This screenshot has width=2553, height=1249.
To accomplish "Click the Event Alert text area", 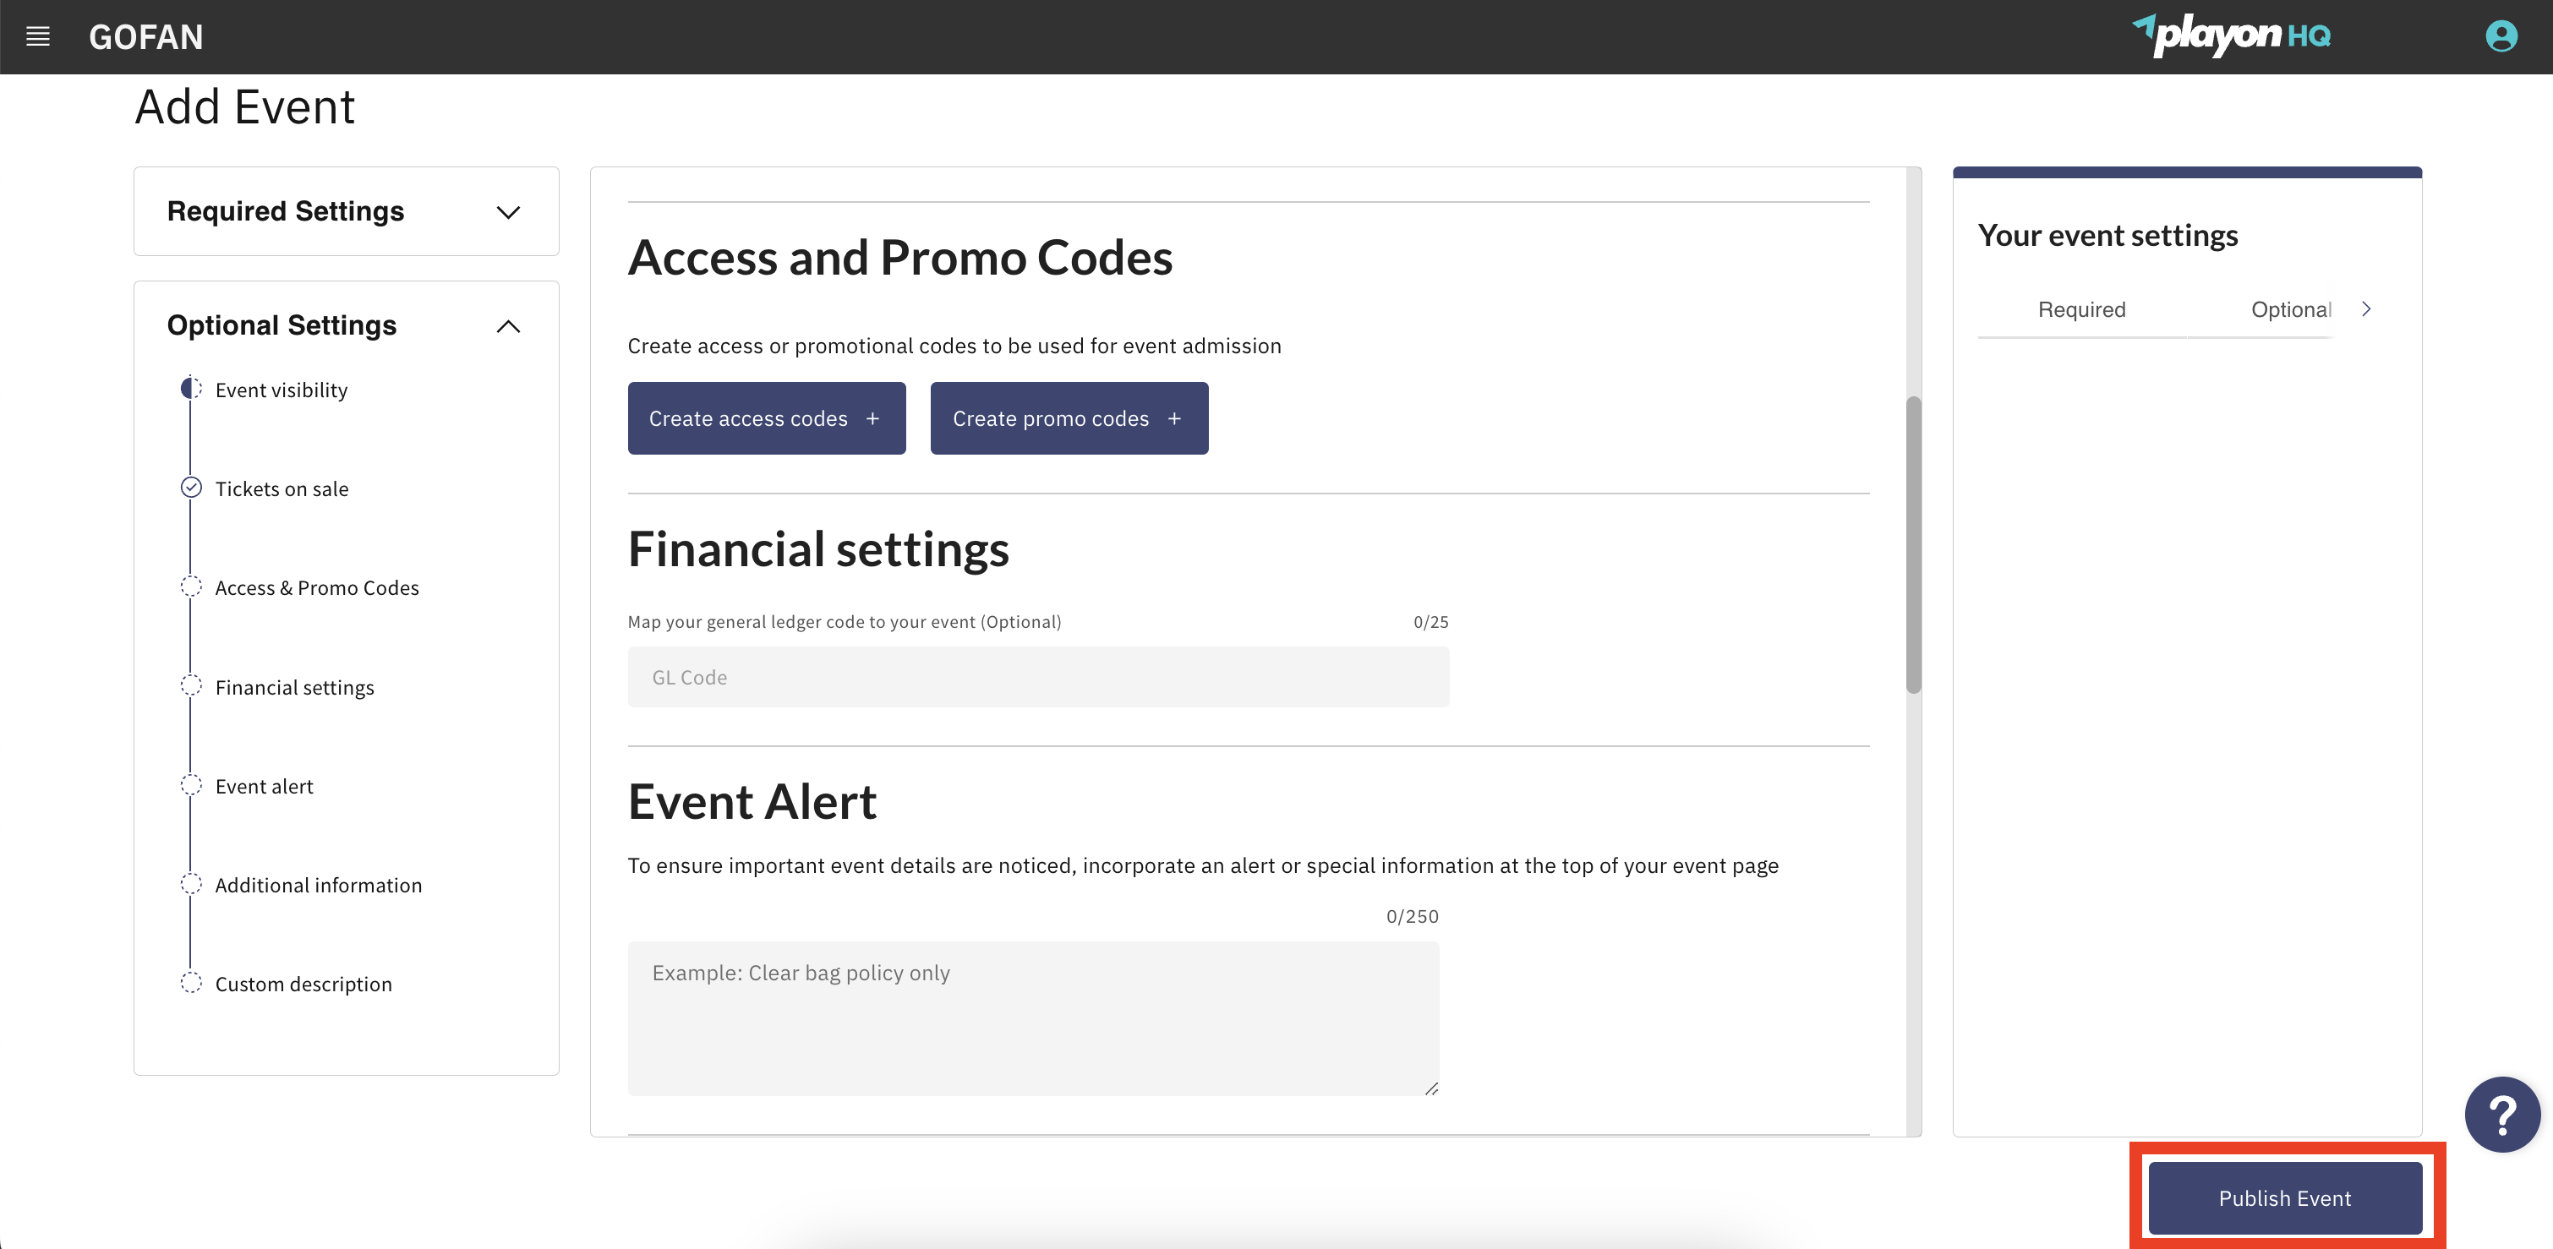I will click(x=1034, y=1018).
